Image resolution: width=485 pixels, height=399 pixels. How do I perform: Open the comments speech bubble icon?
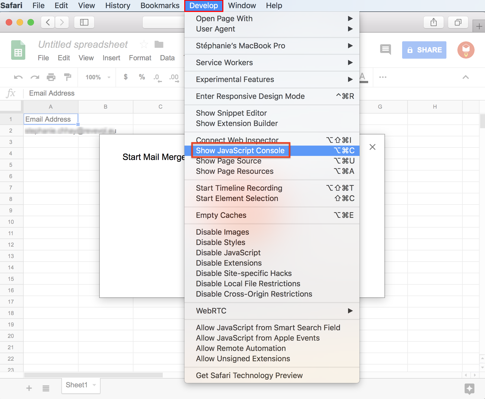click(x=385, y=49)
